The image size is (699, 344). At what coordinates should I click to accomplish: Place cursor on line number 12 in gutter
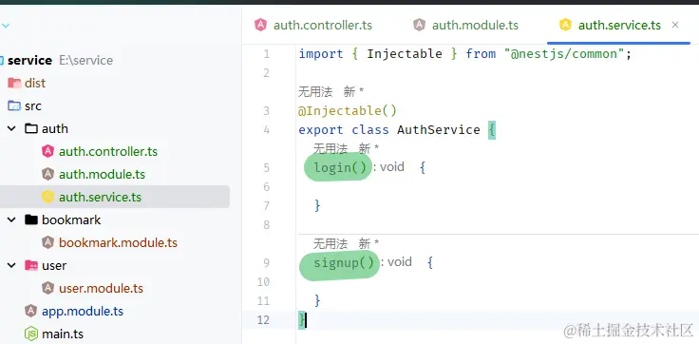[263, 320]
